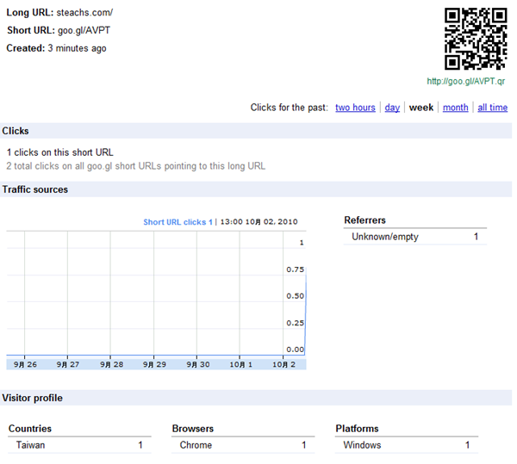Click the Clicks section header
The image size is (517, 464).
point(256,131)
